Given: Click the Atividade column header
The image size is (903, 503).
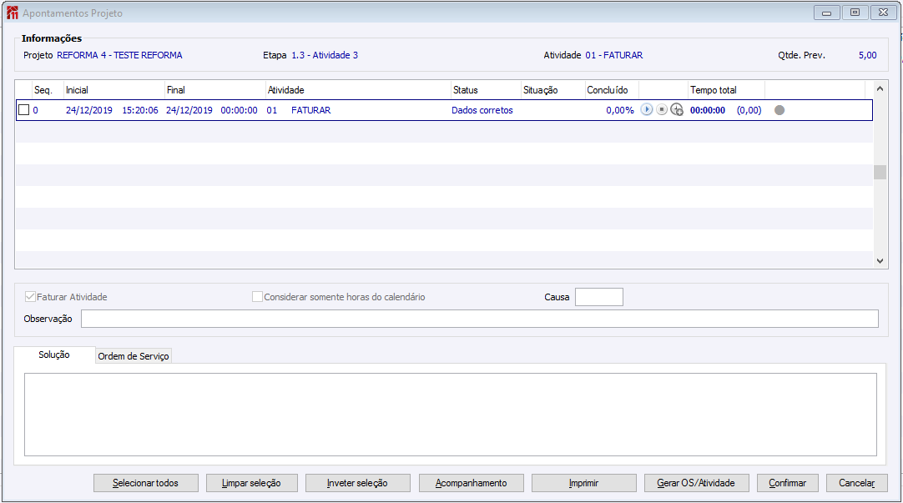Looking at the screenshot, I should click(358, 90).
